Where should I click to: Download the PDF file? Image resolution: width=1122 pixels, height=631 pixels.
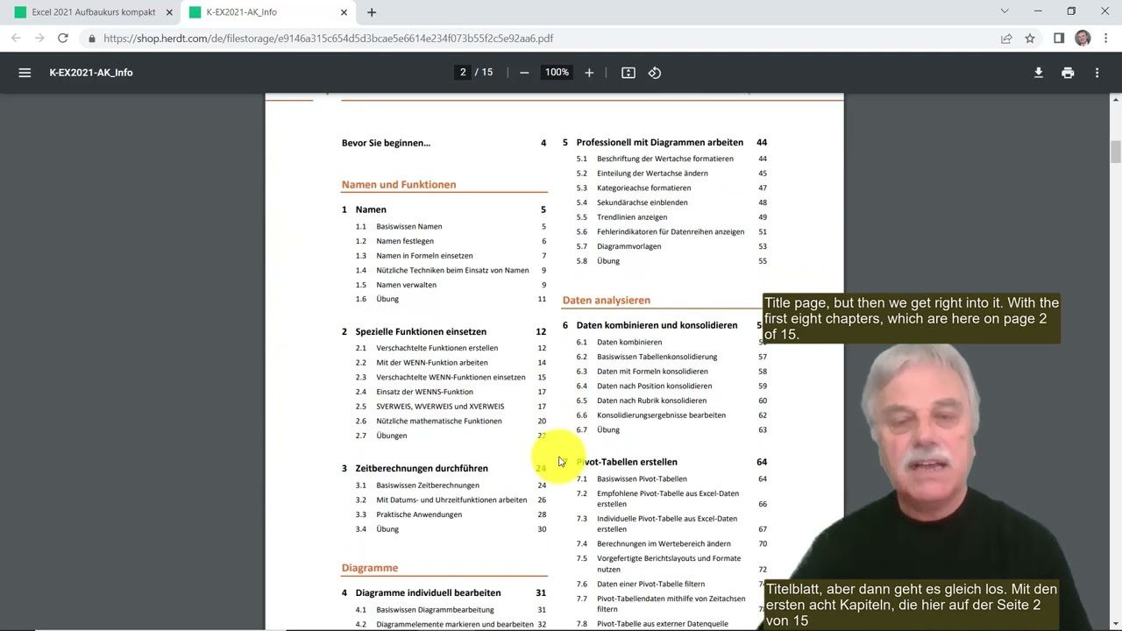1039,73
